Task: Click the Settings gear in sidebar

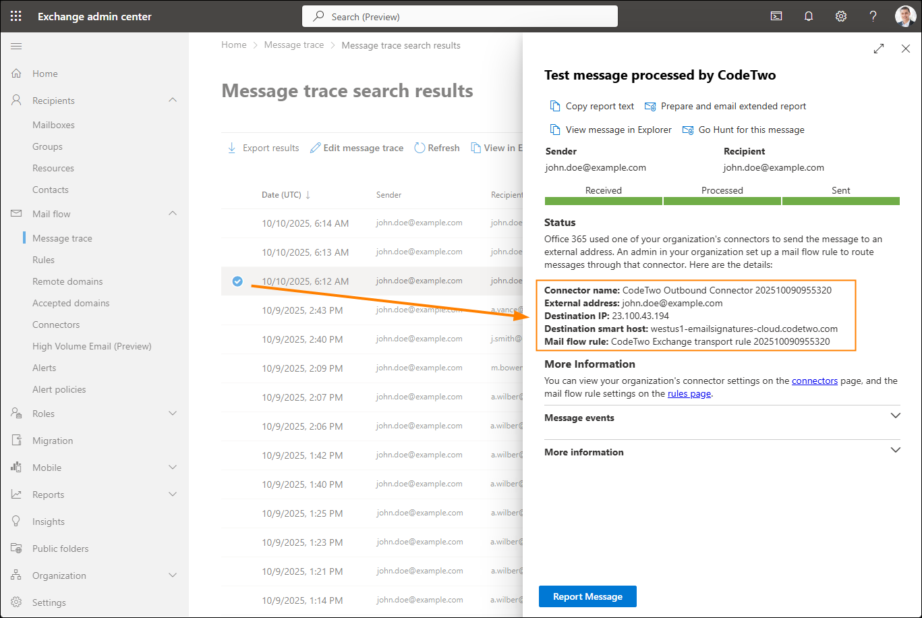Action: pos(16,602)
